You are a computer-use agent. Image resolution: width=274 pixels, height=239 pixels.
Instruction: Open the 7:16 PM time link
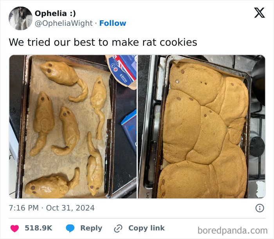[x=24, y=208]
